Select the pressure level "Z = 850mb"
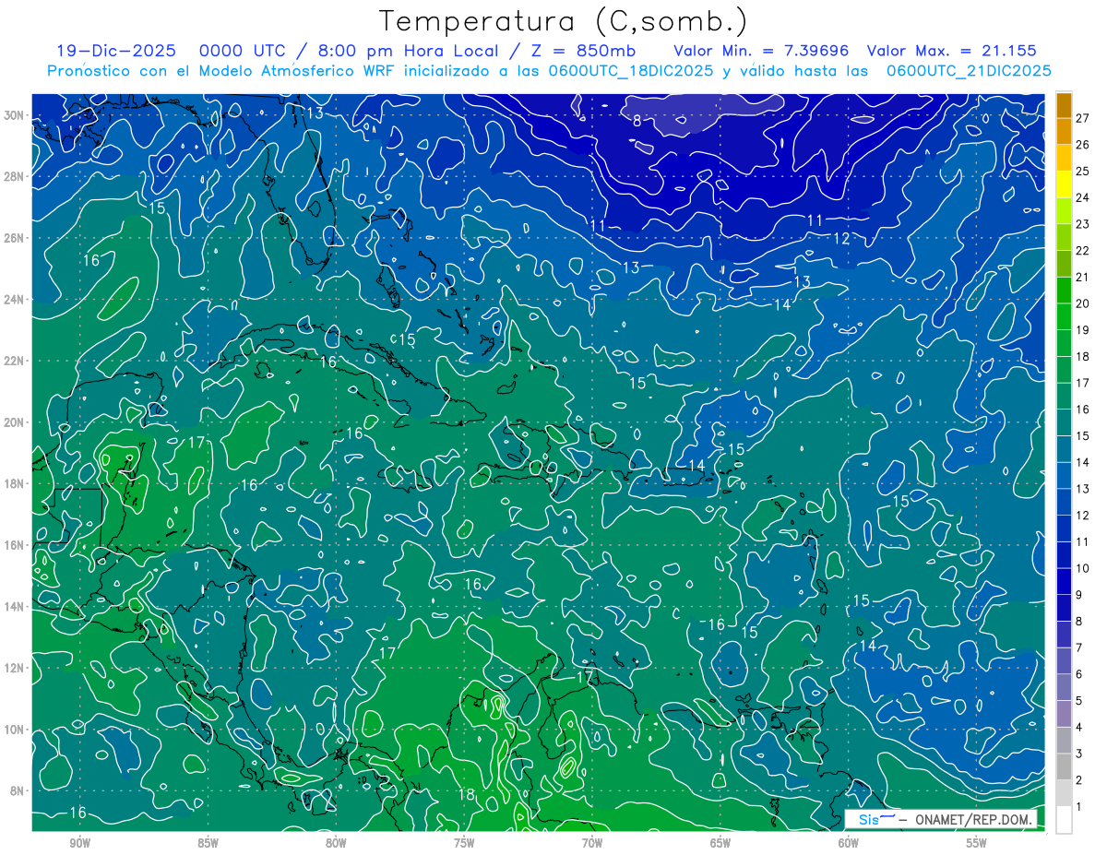The image size is (1107, 855). [578, 51]
